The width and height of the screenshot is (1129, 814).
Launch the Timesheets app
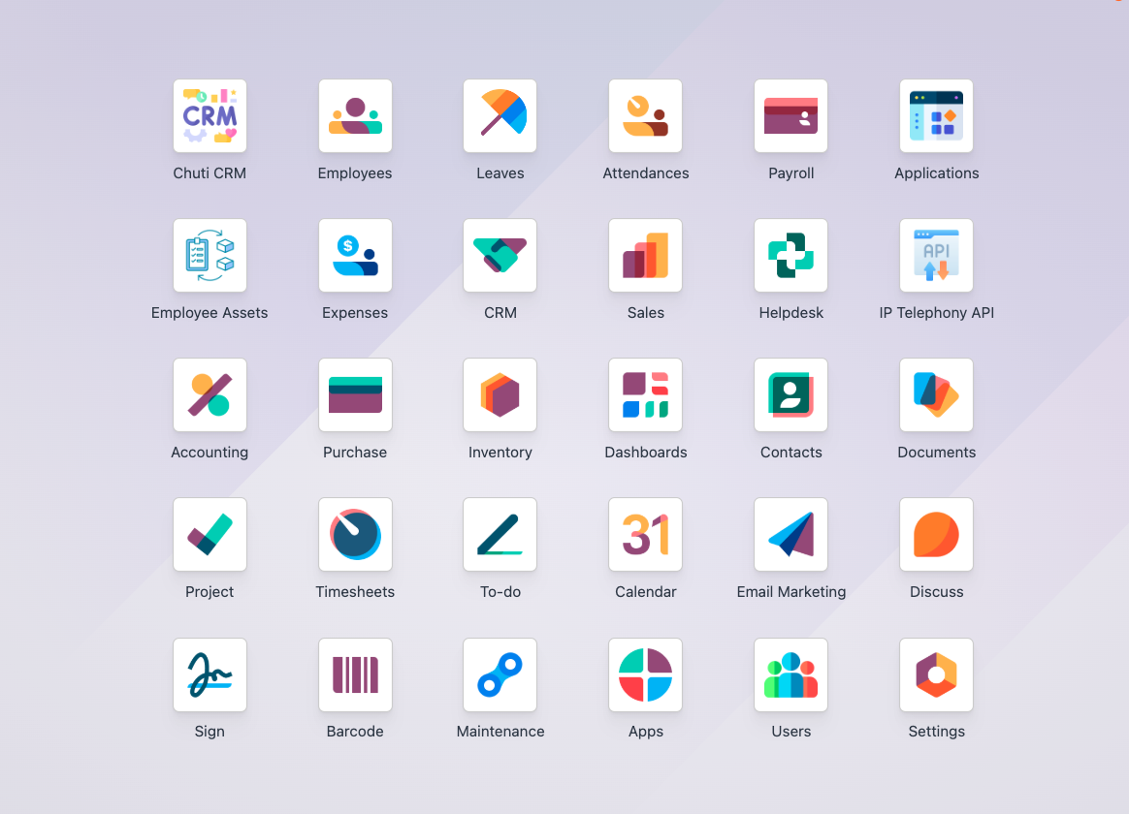[355, 534]
